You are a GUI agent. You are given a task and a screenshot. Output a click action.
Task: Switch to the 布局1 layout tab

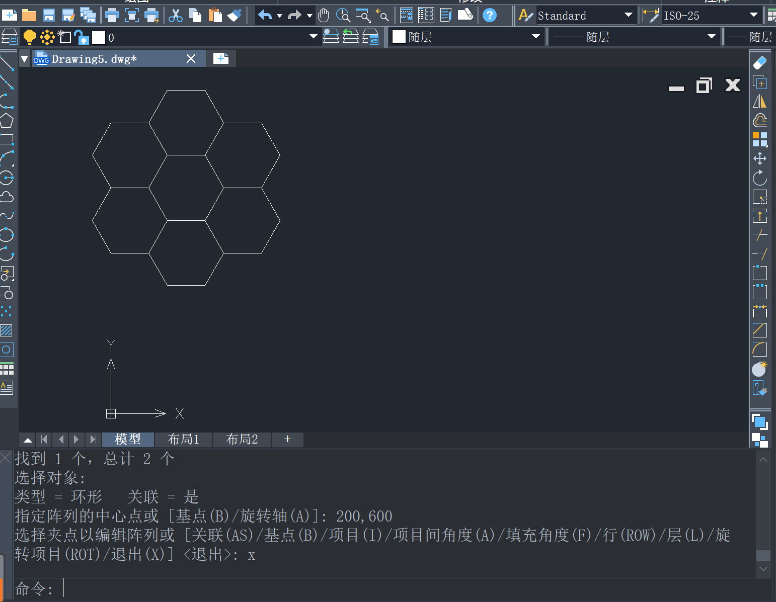pyautogui.click(x=184, y=440)
